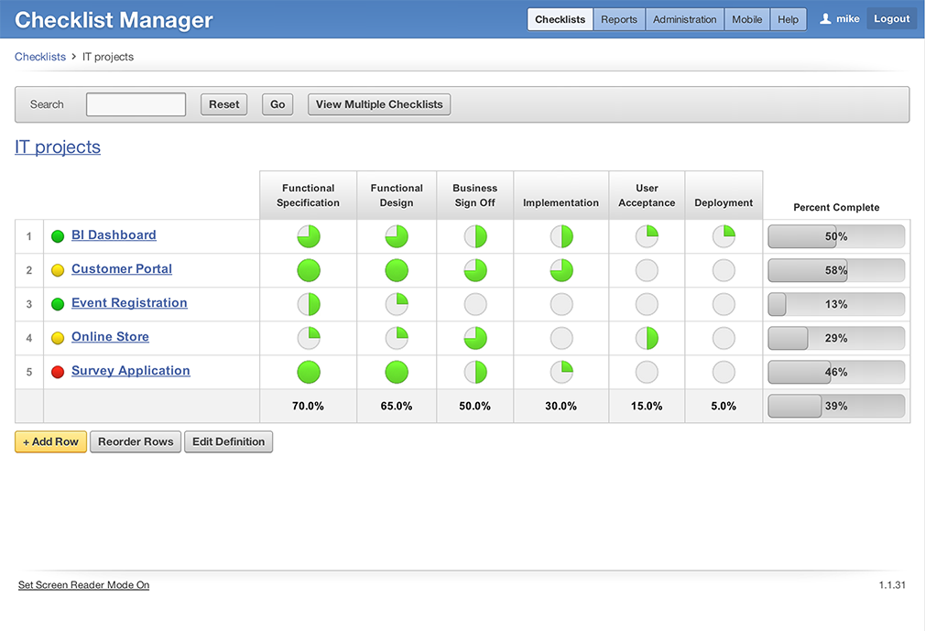This screenshot has width=925, height=631.
Task: Click the user icon beside mike
Action: tap(825, 19)
